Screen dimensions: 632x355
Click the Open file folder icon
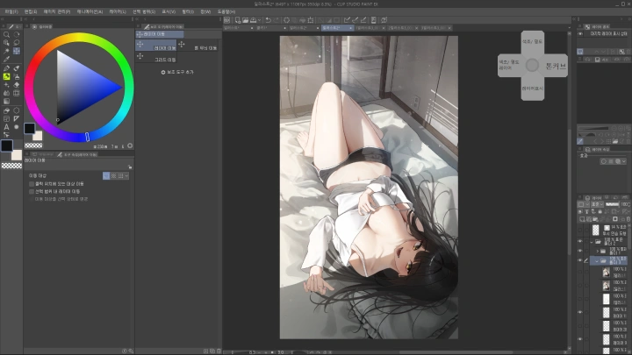pos(245,20)
